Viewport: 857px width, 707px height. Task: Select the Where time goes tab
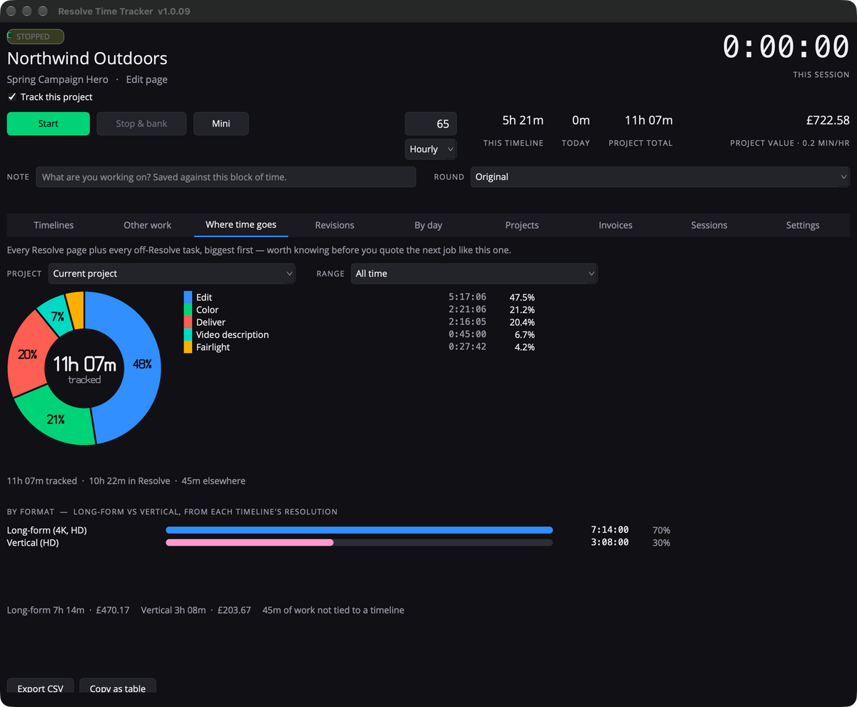pyautogui.click(x=241, y=225)
